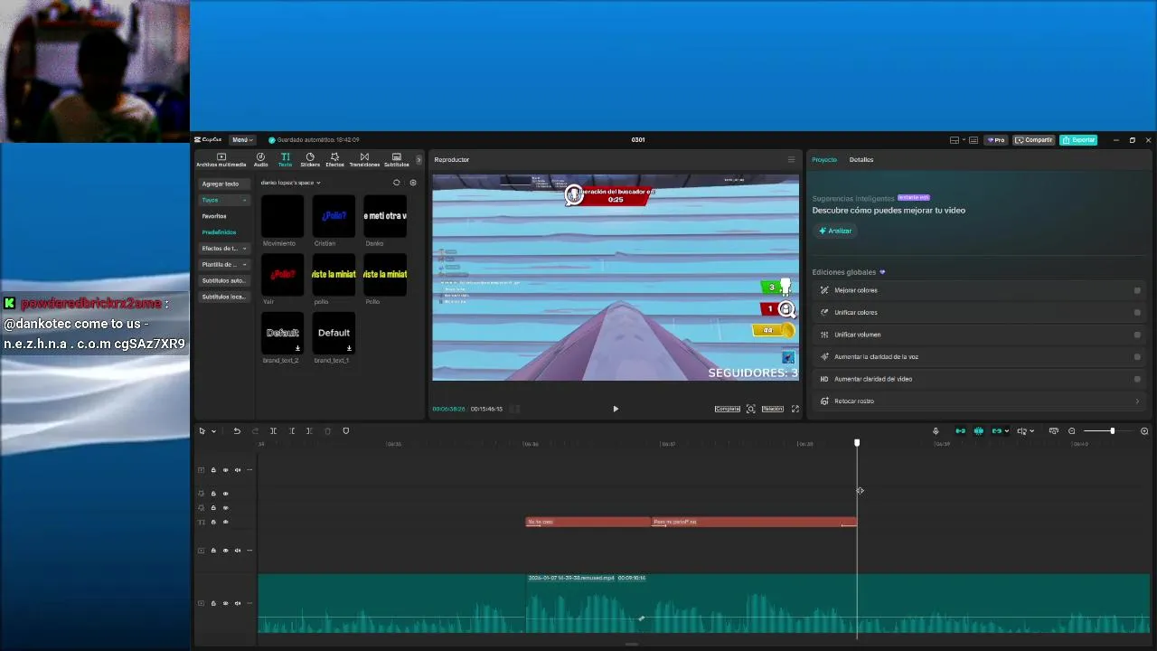The height and width of the screenshot is (651, 1157).
Task: Open the Subtítulos locales option
Action: tap(224, 297)
